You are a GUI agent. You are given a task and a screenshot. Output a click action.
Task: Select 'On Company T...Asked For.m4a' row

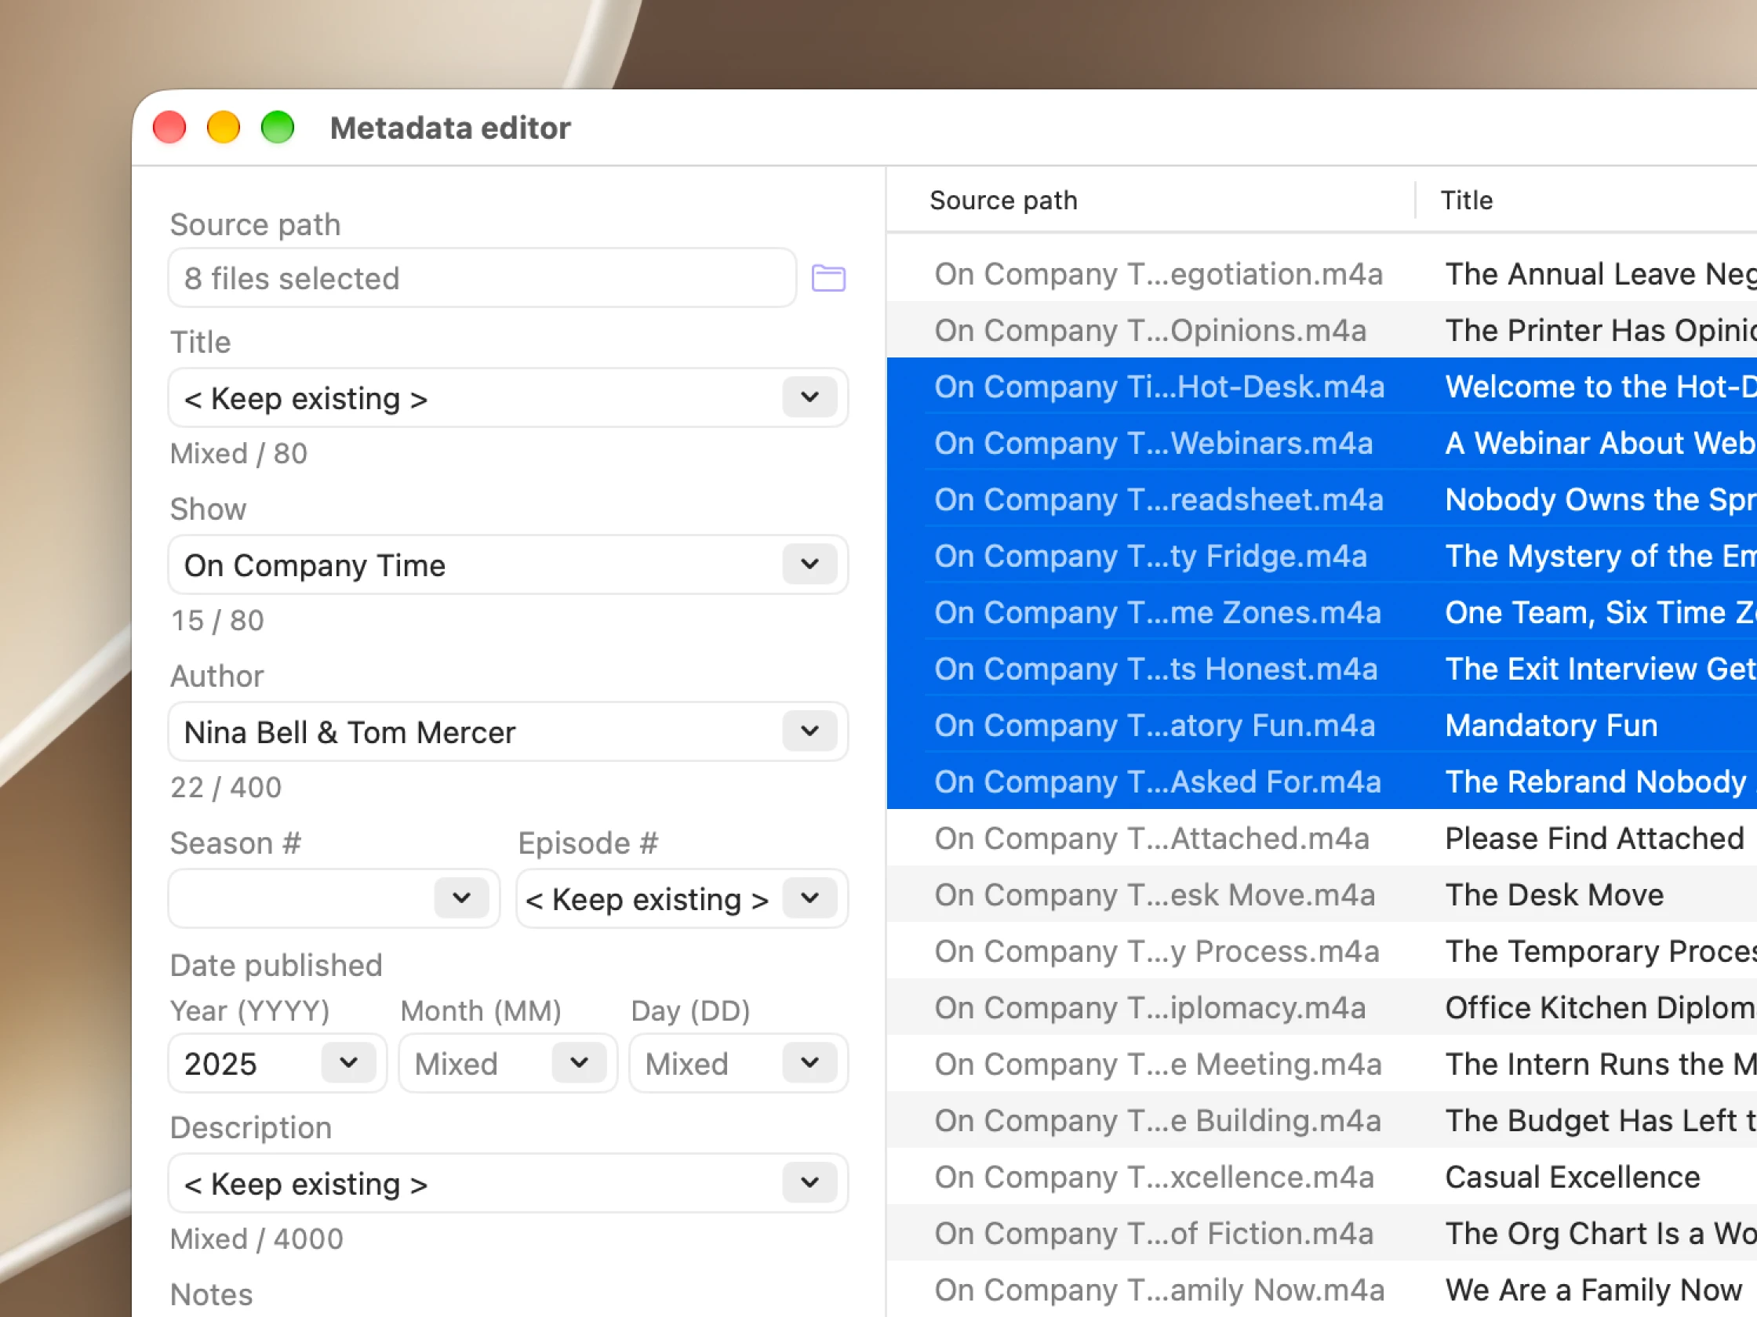click(1322, 782)
